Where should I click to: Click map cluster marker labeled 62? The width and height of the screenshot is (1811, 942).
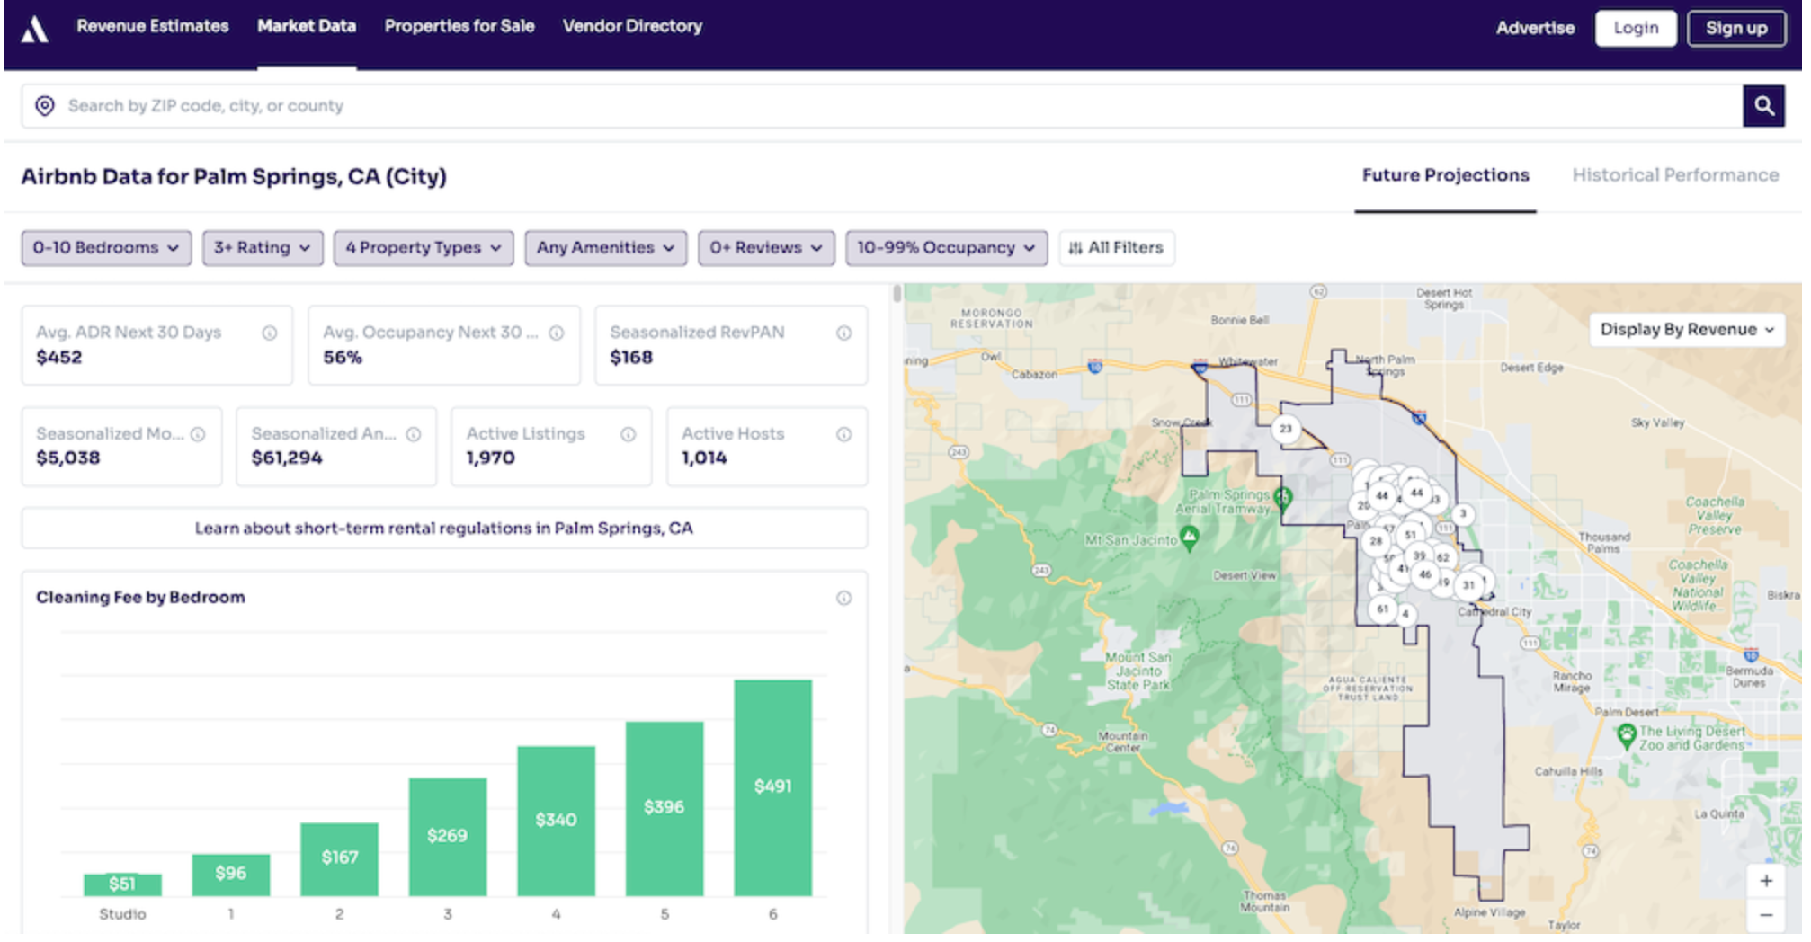pos(1443,557)
